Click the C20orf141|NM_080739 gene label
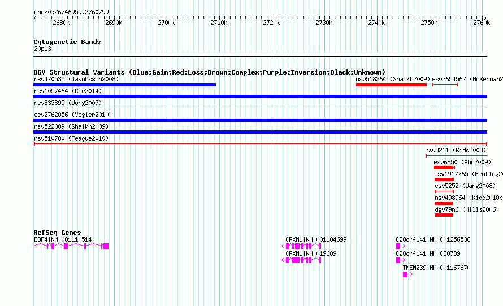503x306 pixels. click(x=428, y=253)
